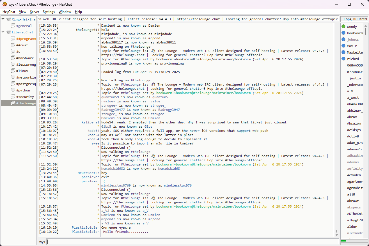
Task: Open the Settings menu
Action: coord(49,12)
